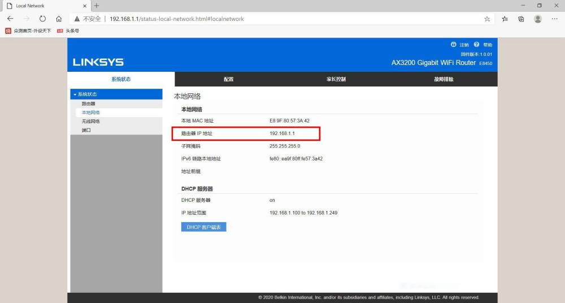This screenshot has height=303, width=565.
Task: Click the 子网掩码 label
Action: click(190, 146)
